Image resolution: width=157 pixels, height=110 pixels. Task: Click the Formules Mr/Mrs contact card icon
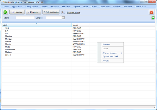click(x=63, y=12)
